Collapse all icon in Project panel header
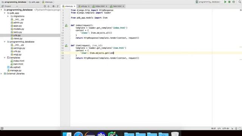The image size is (242, 136). tap(49, 6)
